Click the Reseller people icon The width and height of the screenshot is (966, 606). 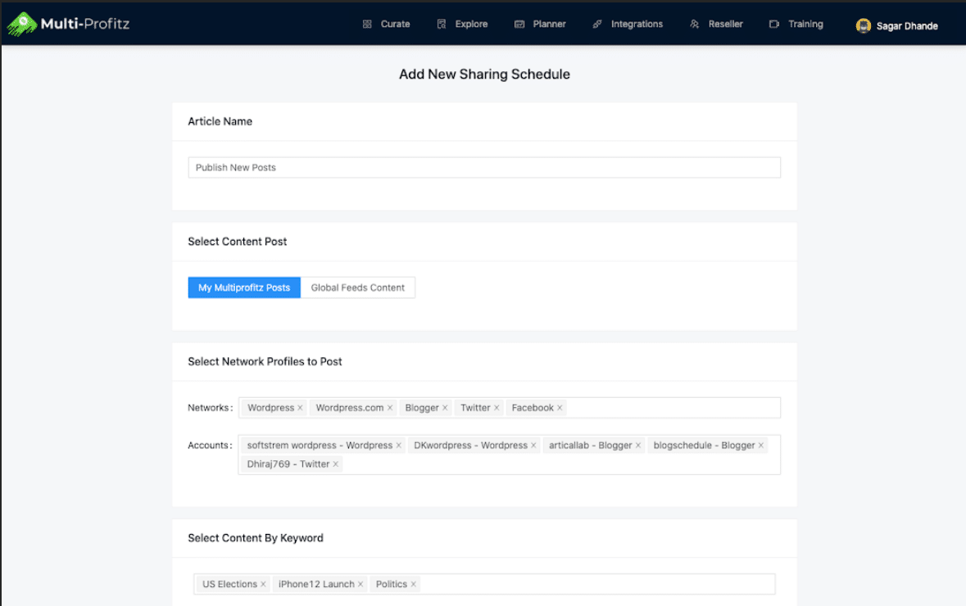pyautogui.click(x=694, y=24)
